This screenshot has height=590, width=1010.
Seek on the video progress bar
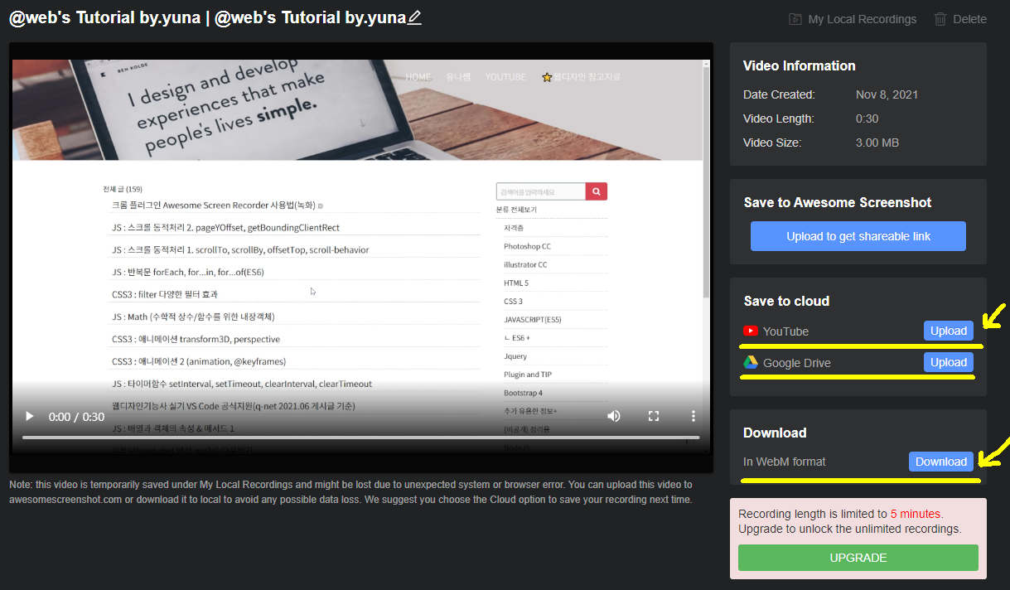tap(360, 437)
